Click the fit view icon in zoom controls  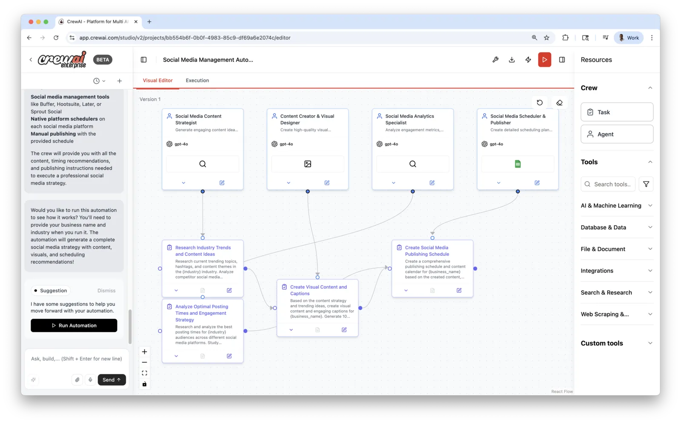coord(144,373)
